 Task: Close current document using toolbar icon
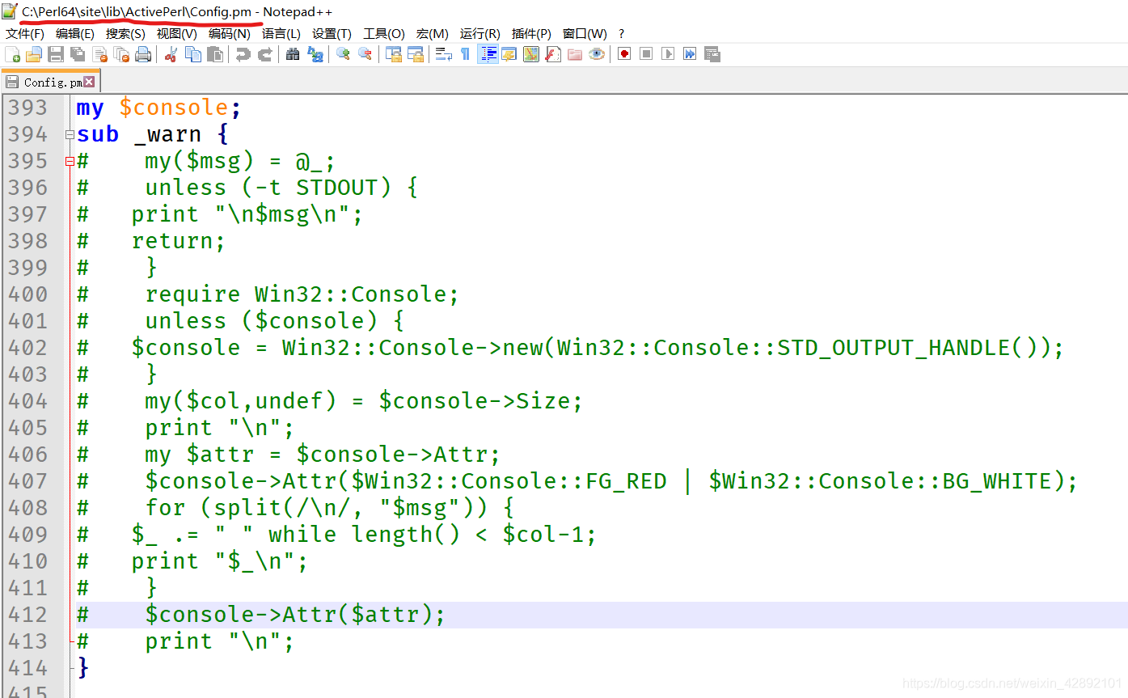(99, 54)
